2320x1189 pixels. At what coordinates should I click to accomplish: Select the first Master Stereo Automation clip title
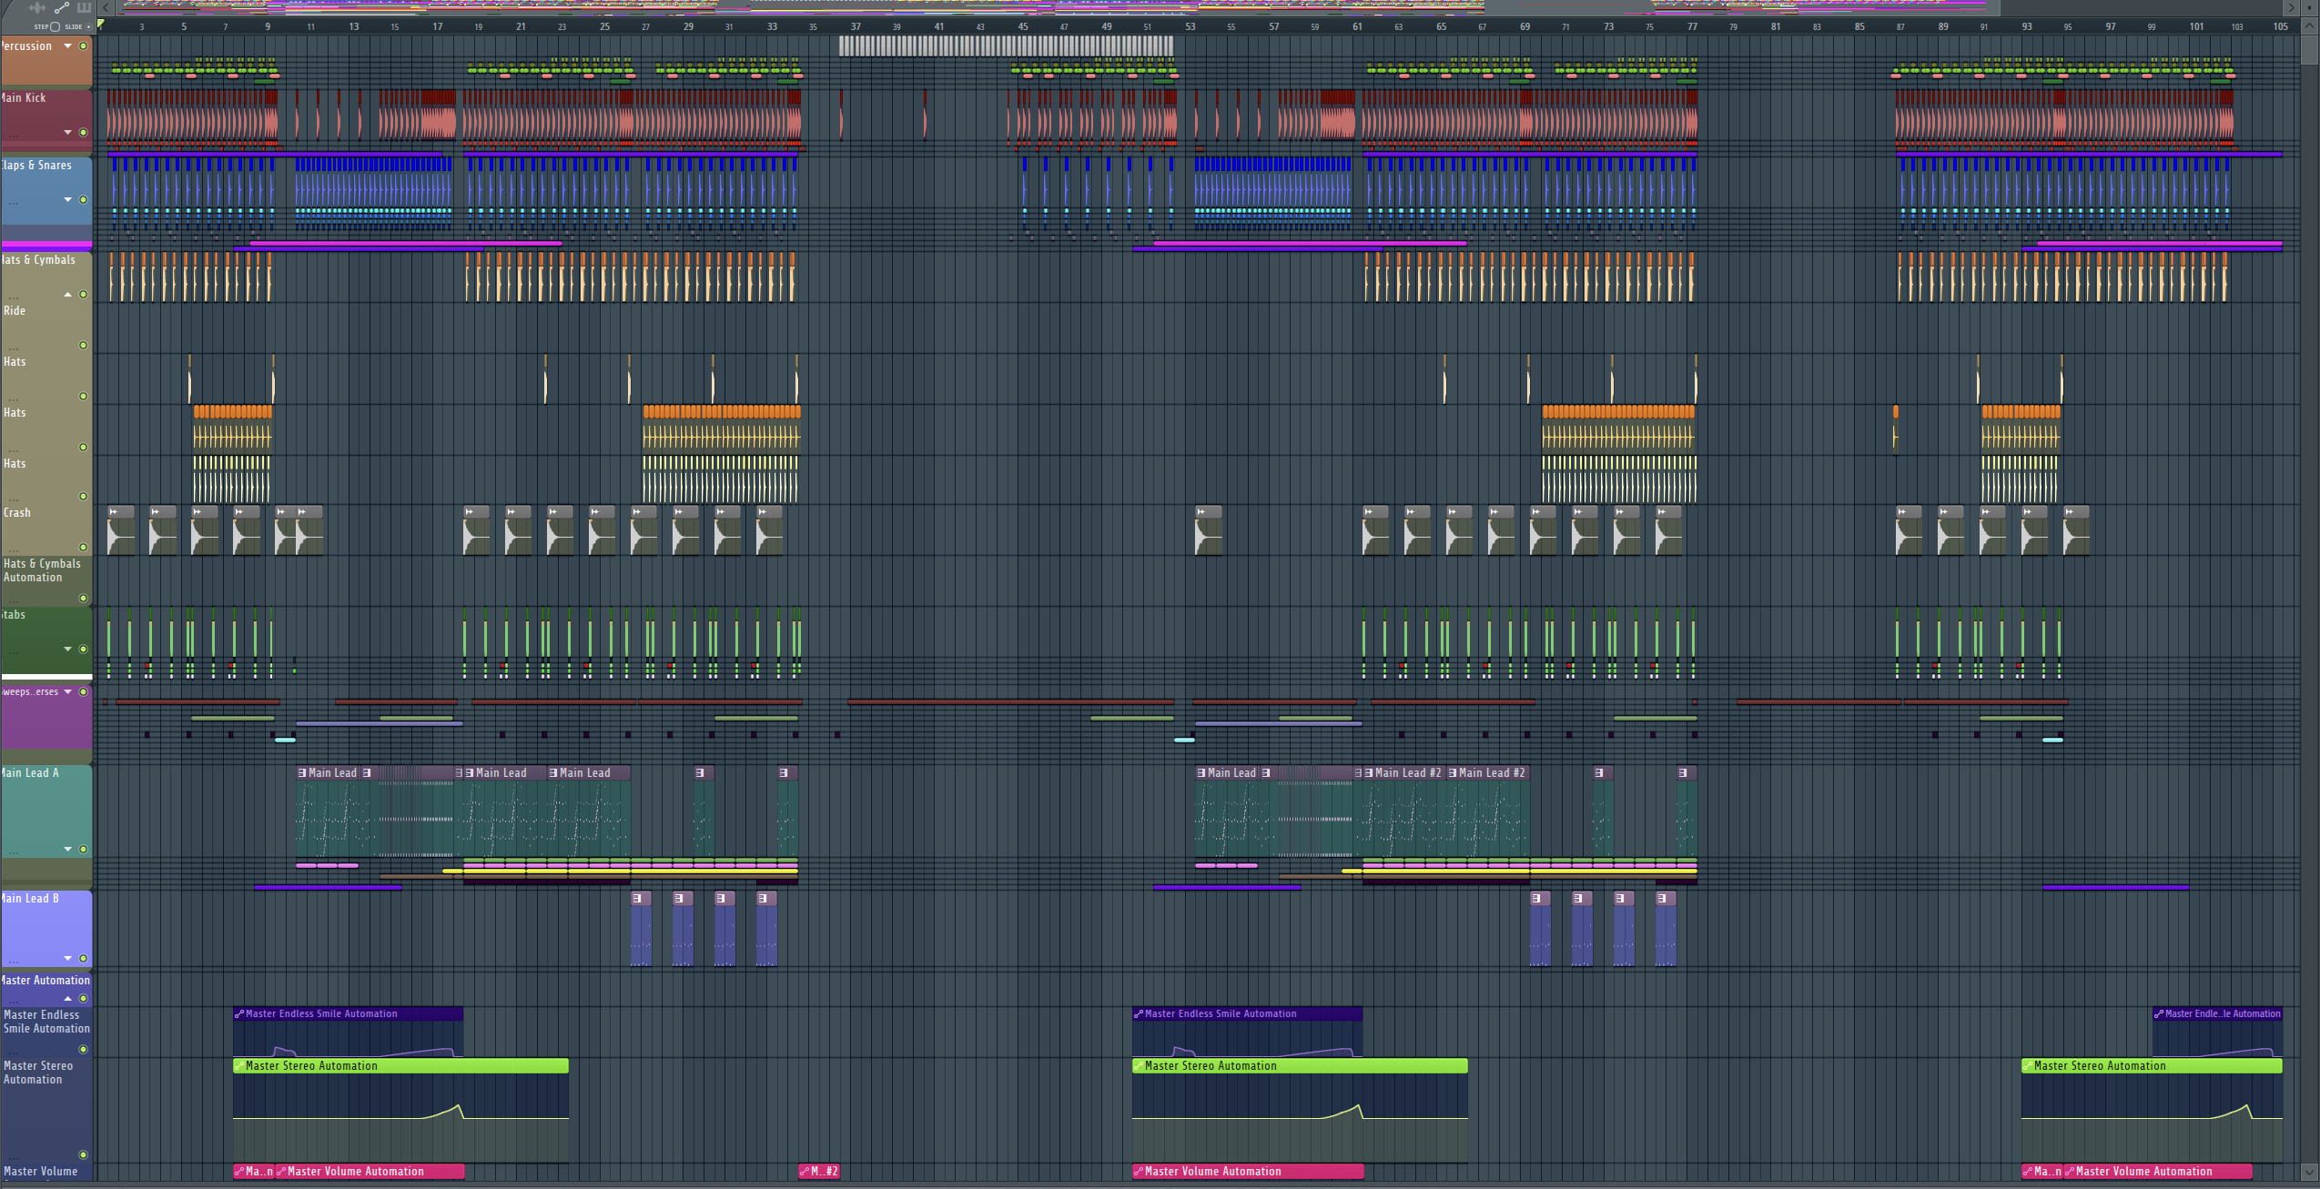tap(309, 1066)
